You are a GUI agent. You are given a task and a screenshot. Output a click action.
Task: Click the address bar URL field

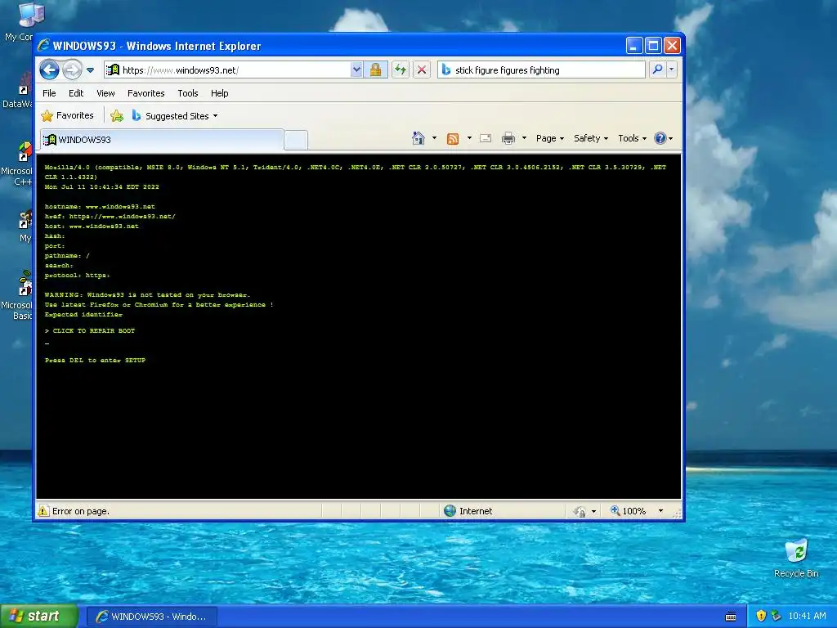227,70
